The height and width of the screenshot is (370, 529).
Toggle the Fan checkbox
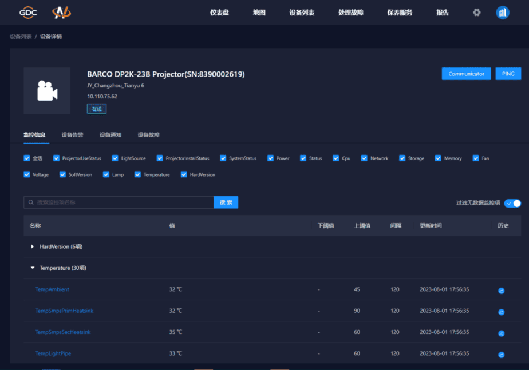click(x=476, y=158)
